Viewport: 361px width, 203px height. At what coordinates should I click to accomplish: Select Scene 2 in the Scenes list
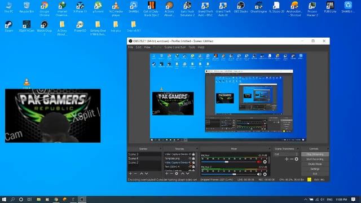pos(144,162)
